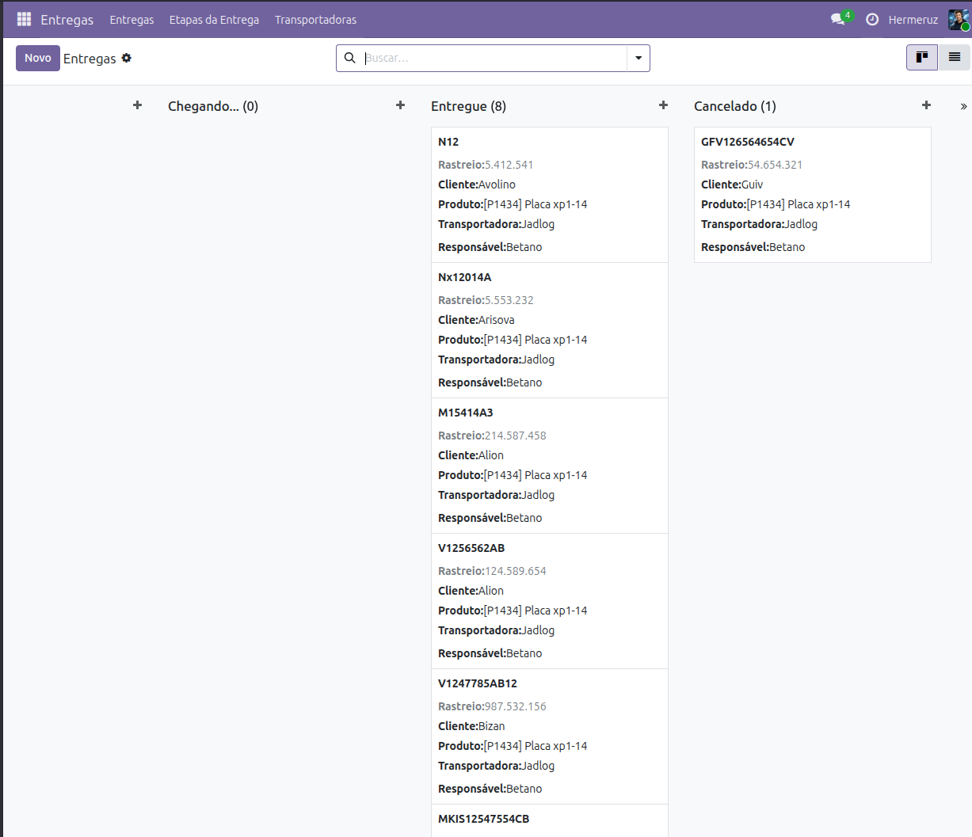Screen dimensions: 972x837
Task: Open the Transportadoras menu
Action: click(x=315, y=20)
